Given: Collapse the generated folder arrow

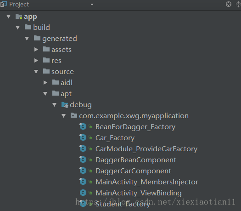Looking at the screenshot, I should (x=27, y=39).
